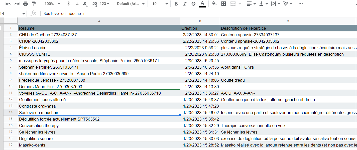Select column A header
The height and width of the screenshot is (150, 357).
pos(99,21)
